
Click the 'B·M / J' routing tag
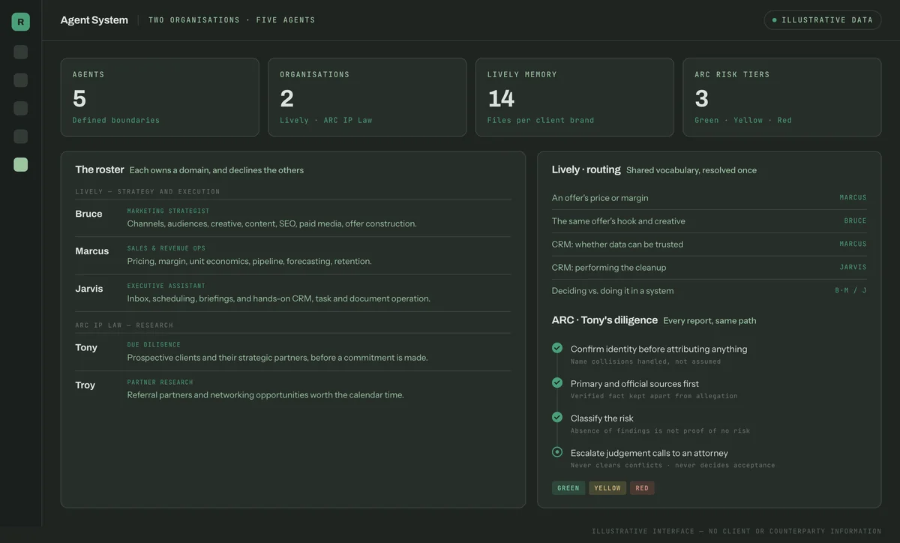[851, 291]
